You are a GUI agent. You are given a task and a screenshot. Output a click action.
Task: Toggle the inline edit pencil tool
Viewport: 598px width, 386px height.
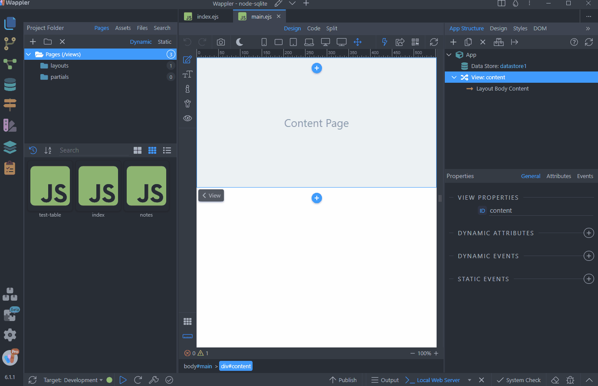pos(187,59)
